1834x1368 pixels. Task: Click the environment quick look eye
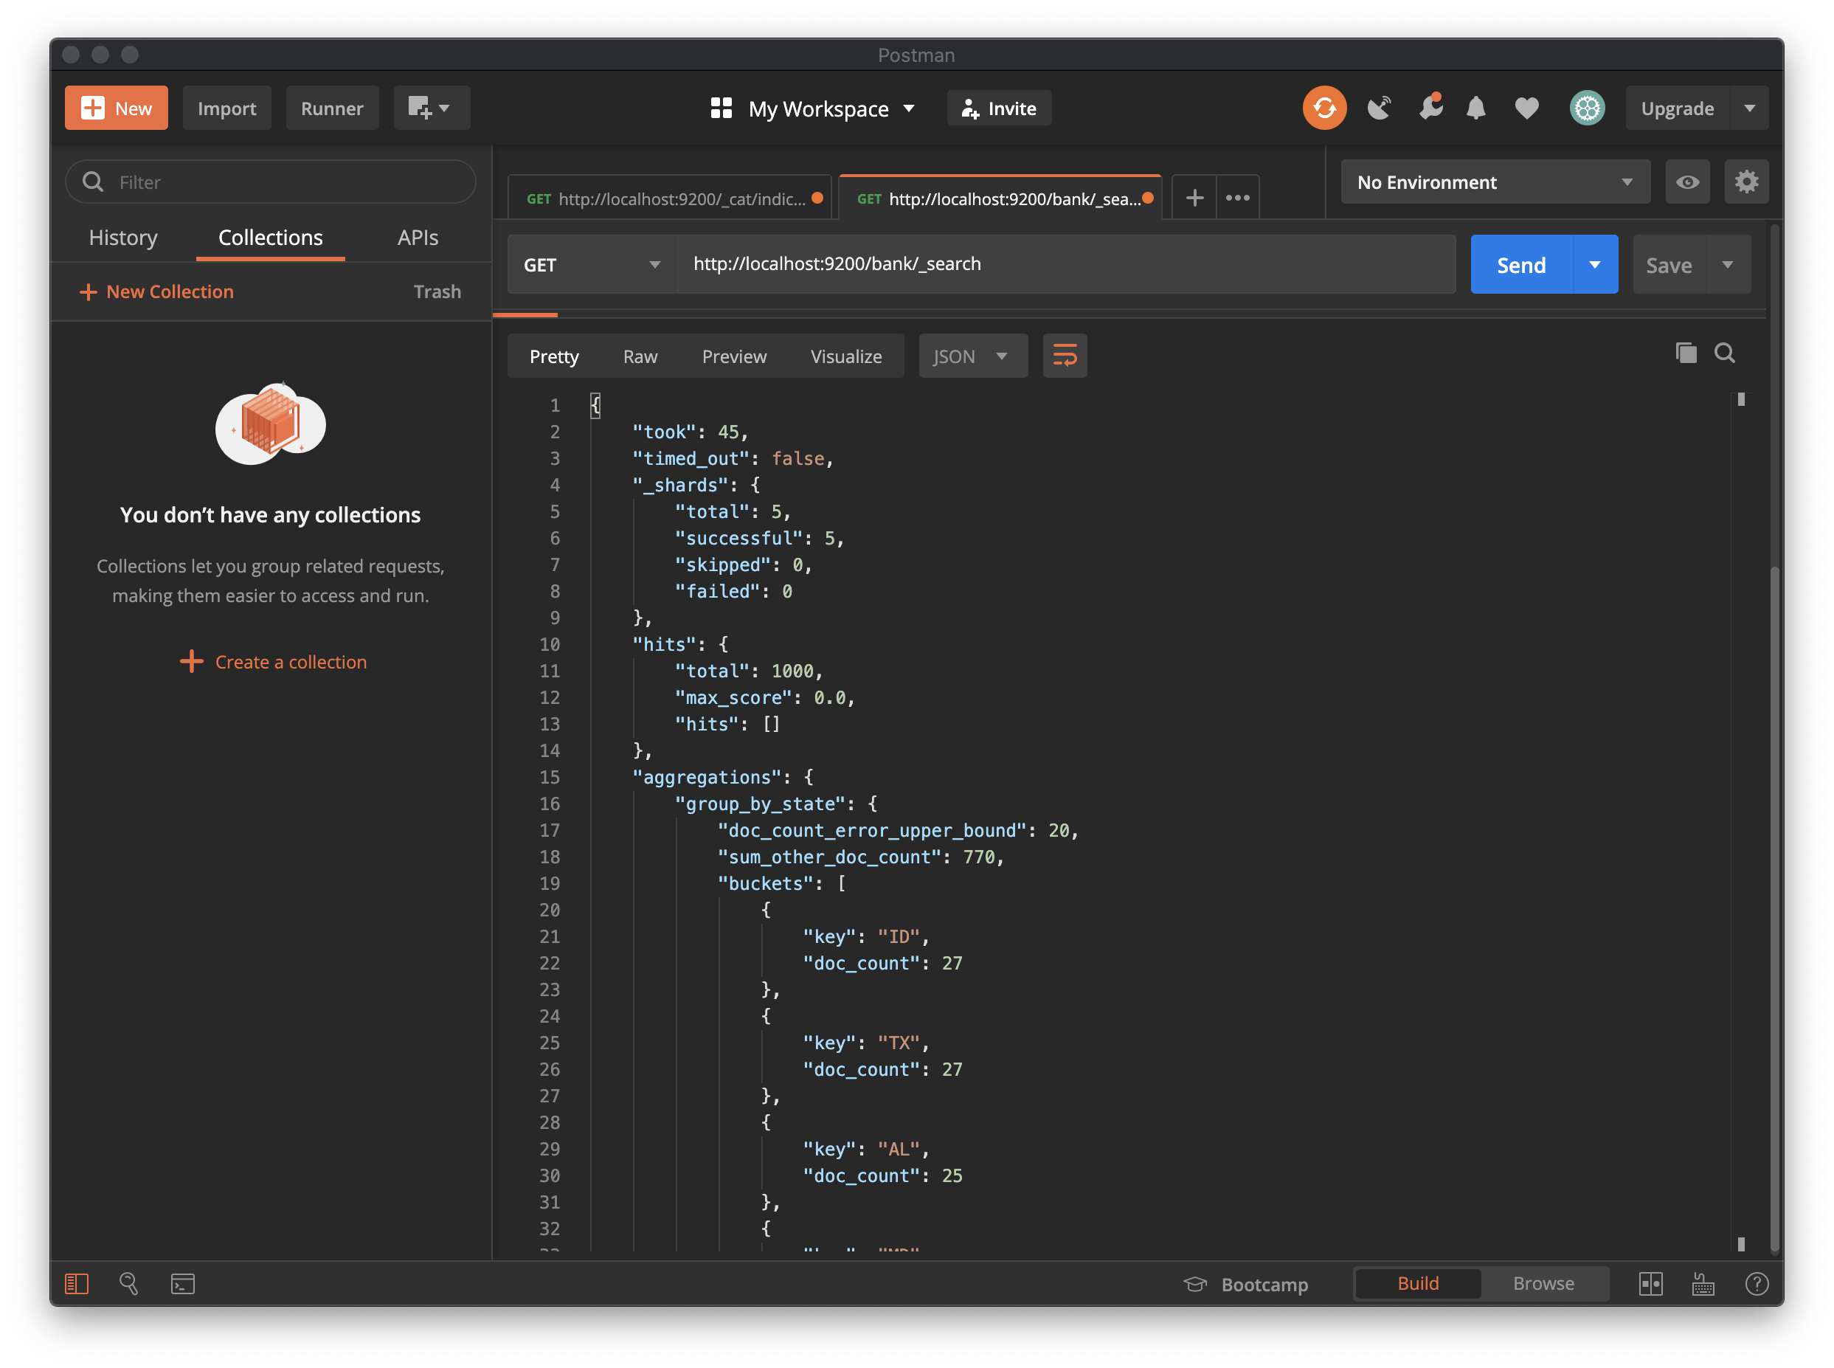point(1686,182)
